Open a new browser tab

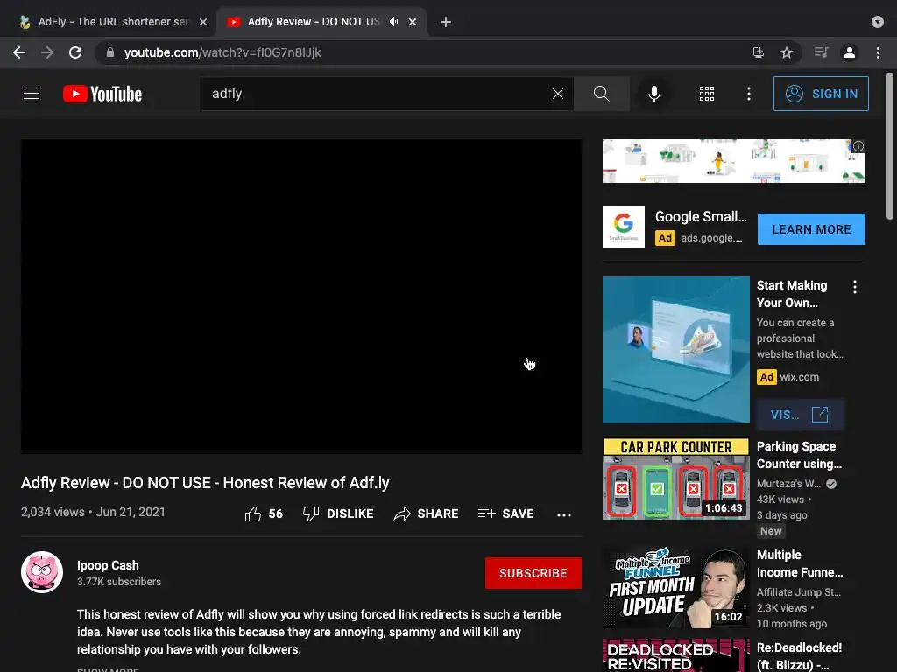(446, 22)
